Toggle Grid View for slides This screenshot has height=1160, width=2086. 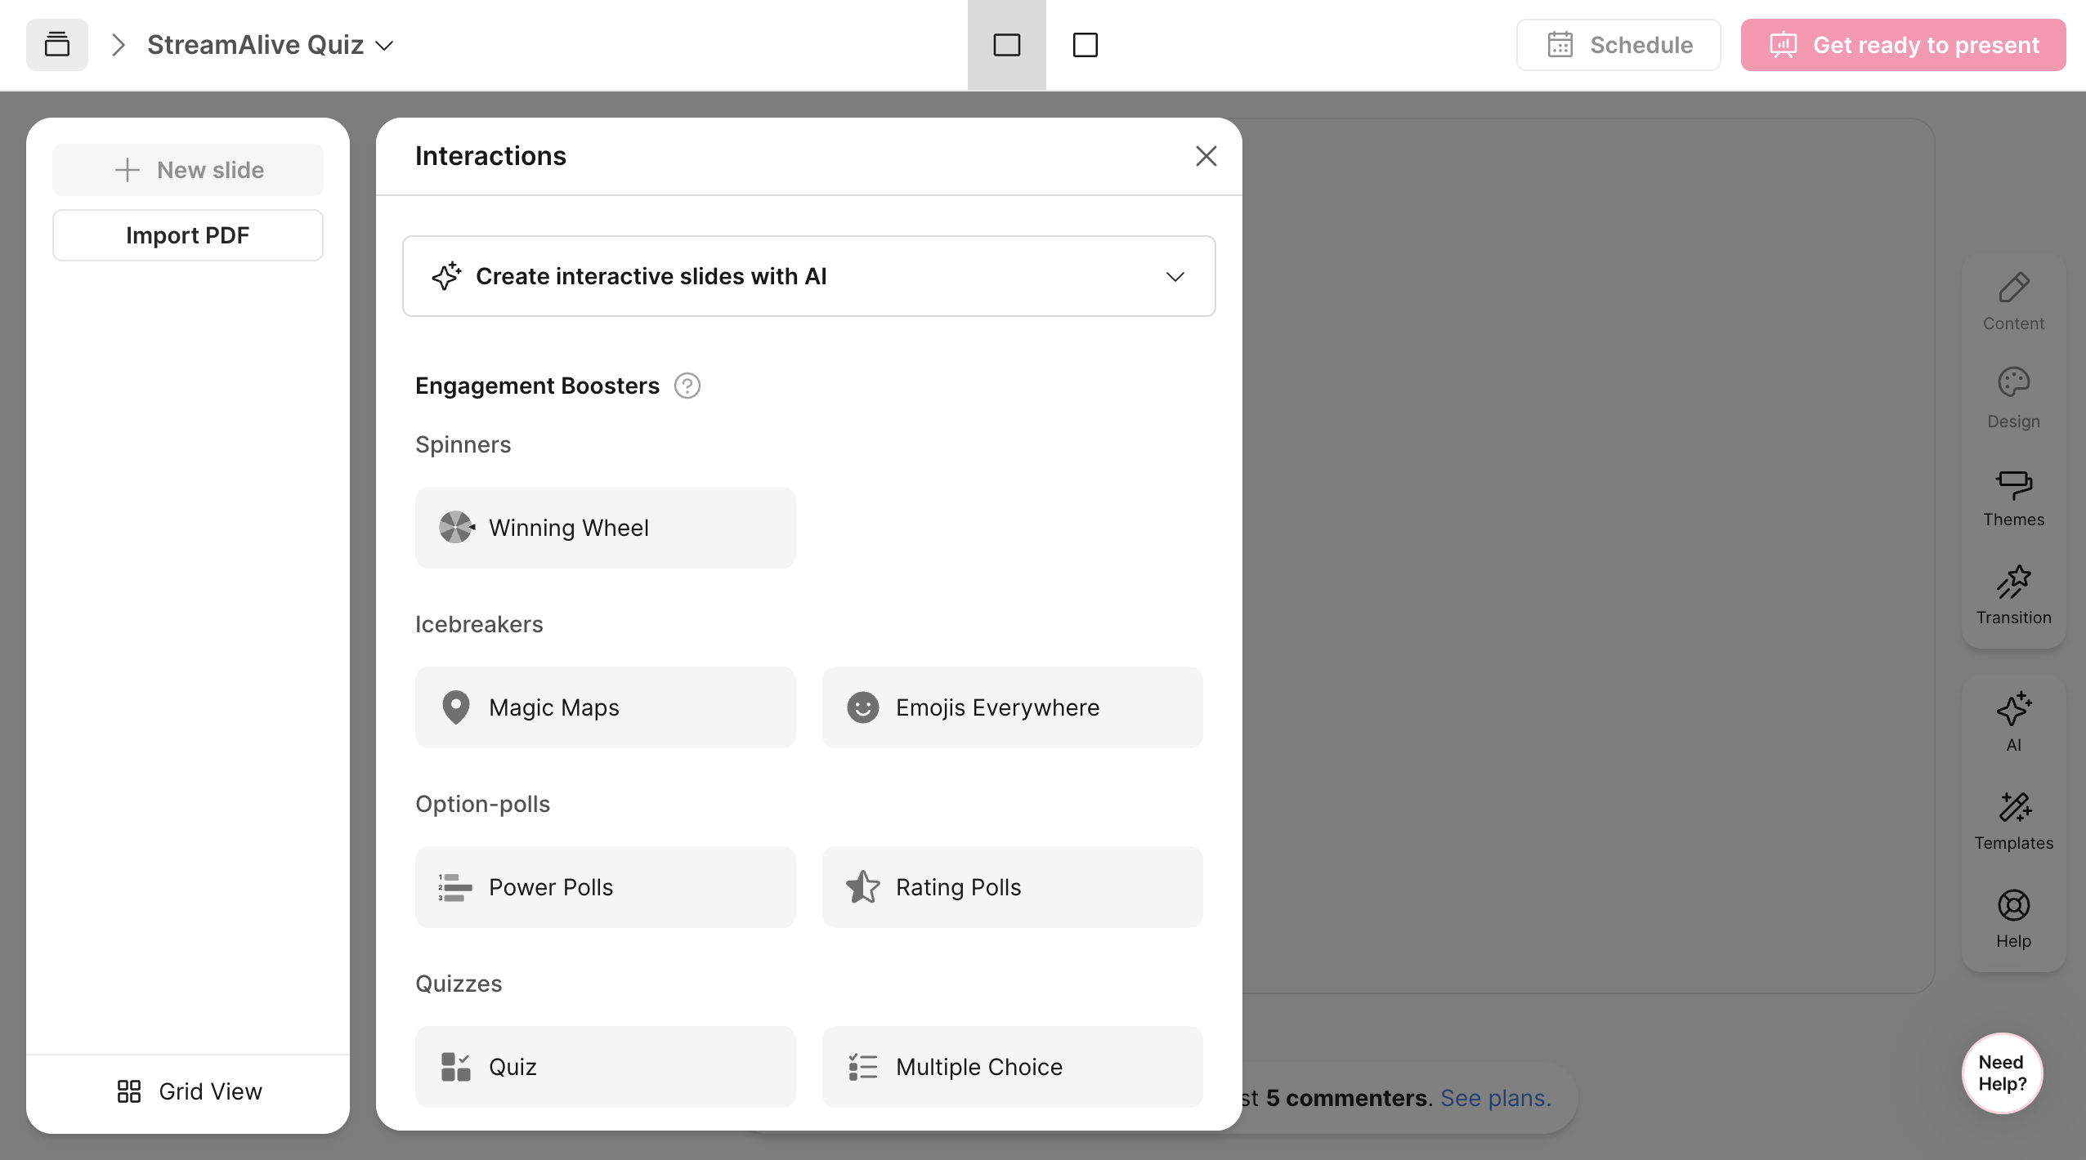[x=188, y=1091]
